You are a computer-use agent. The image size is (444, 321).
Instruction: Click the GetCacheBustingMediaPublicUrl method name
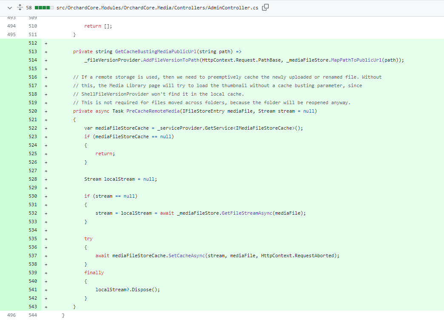point(156,51)
